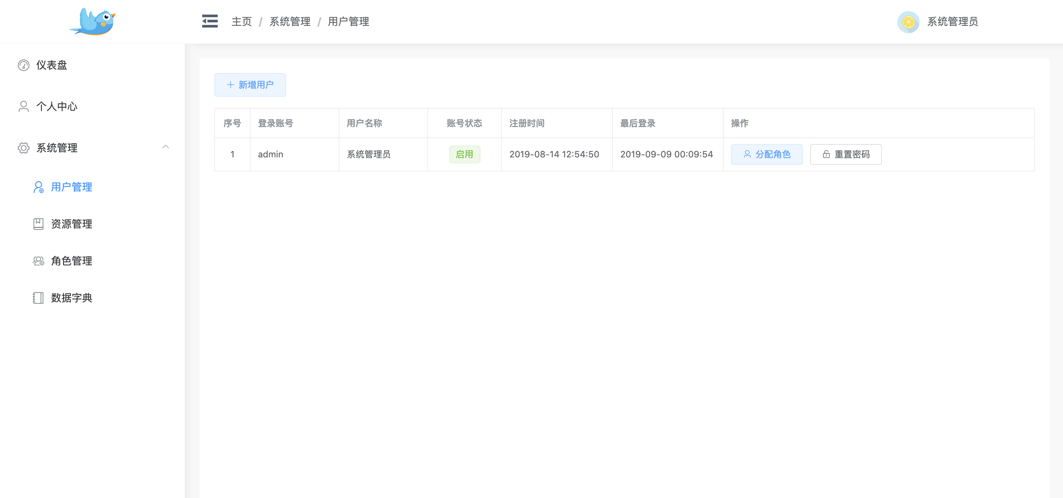Screen dimensions: 1063x498
Task: Click the resource management book icon
Action: pyautogui.click(x=38, y=224)
